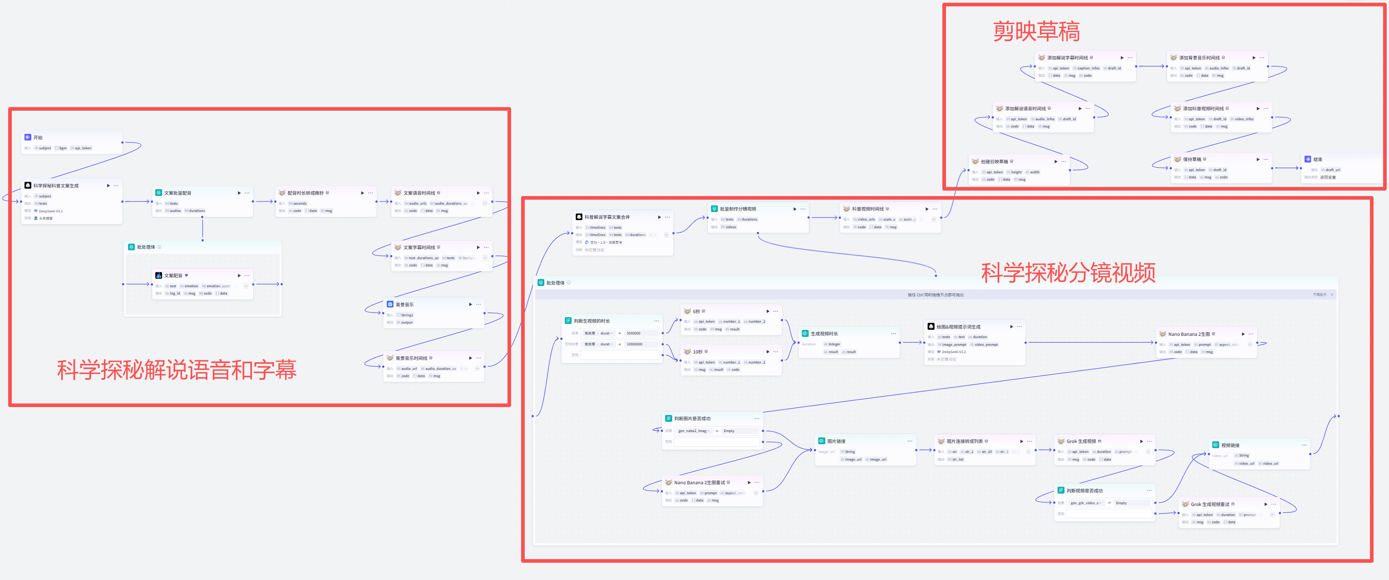Click the 开始 start node icon
The width and height of the screenshot is (1389, 580).
pyautogui.click(x=28, y=138)
